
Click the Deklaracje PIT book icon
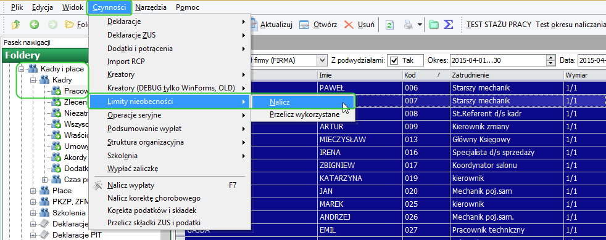tap(44, 234)
